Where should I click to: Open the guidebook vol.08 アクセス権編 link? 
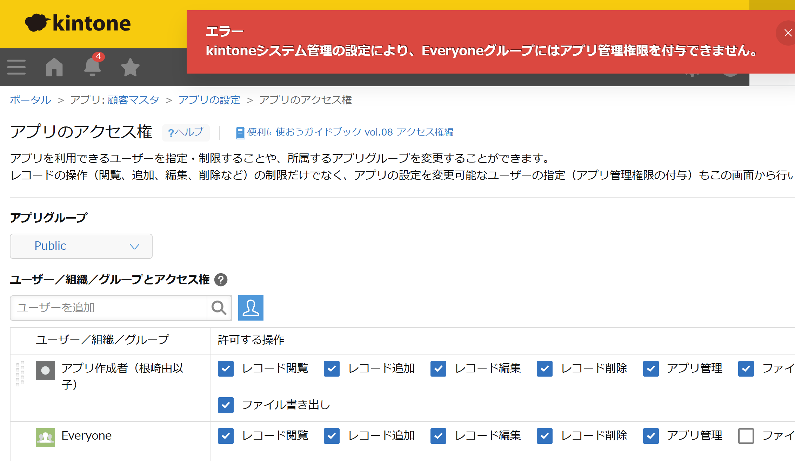point(350,132)
